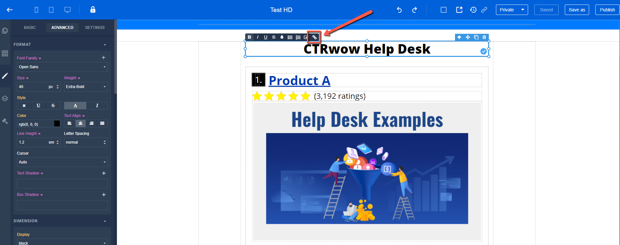Open page preview in new window
Screen dimensions: 620x245
pyautogui.click(x=459, y=10)
